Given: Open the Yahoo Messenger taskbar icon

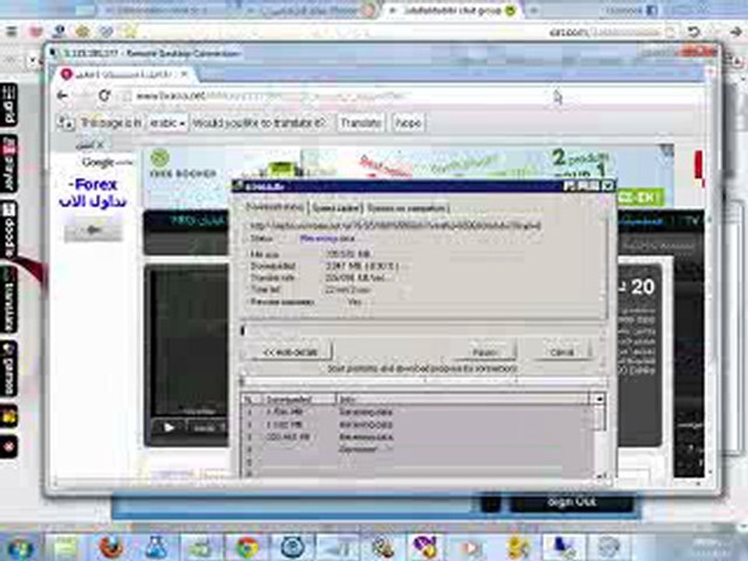Looking at the screenshot, I should 425,547.
